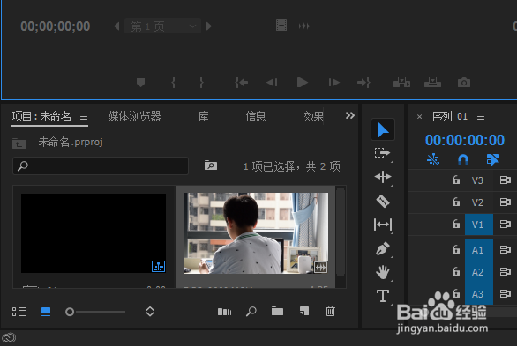Toggle lock on track V3
Image resolution: width=517 pixels, height=346 pixels.
click(455, 180)
